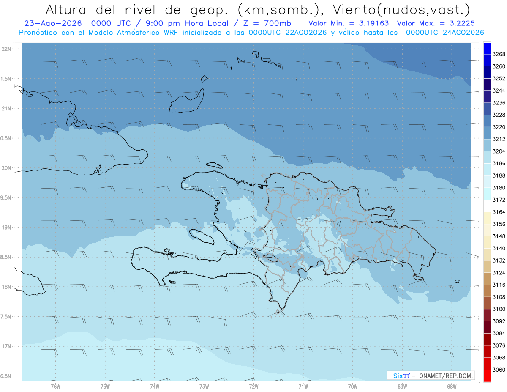
Task: Click the '3132' colorbar value
Action: coord(499,260)
